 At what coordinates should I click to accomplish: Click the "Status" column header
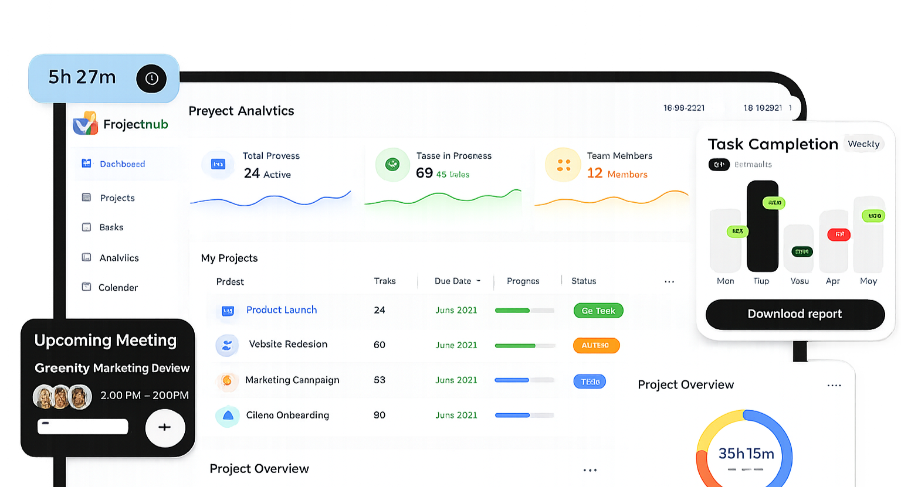coord(584,281)
